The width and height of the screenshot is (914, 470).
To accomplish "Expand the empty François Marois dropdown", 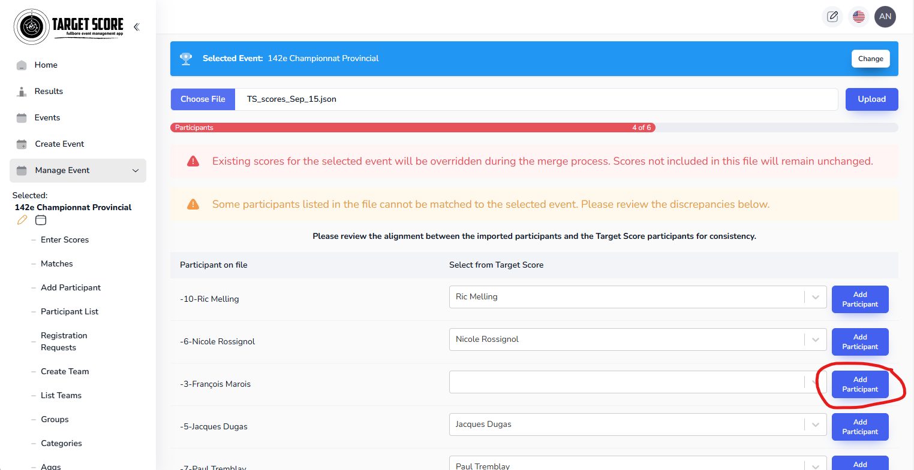I will [x=638, y=382].
